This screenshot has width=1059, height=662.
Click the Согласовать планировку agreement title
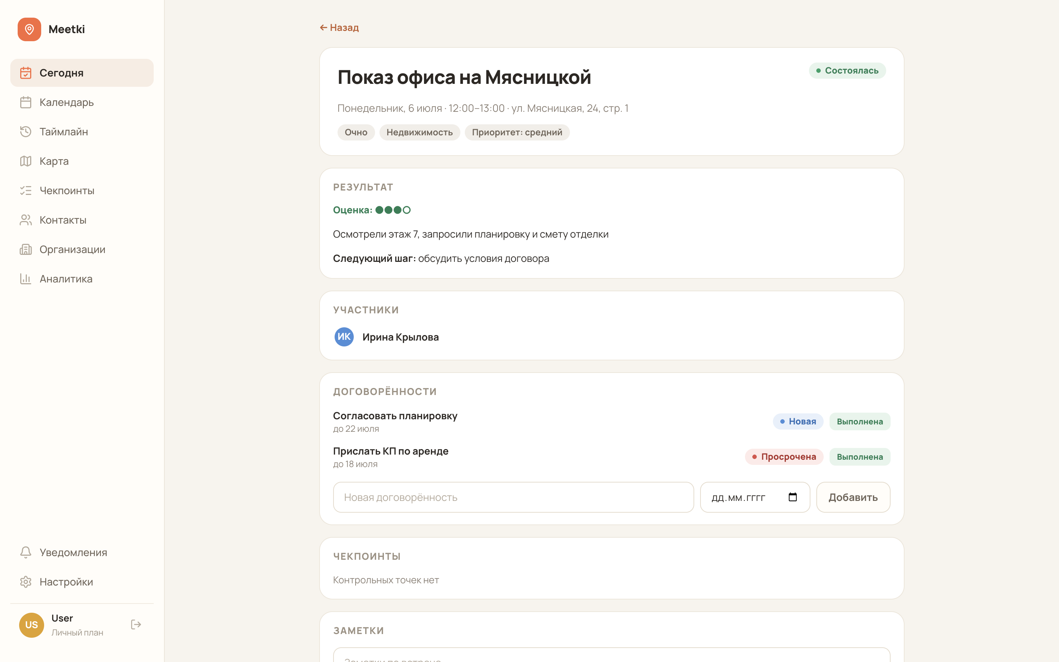click(x=395, y=416)
